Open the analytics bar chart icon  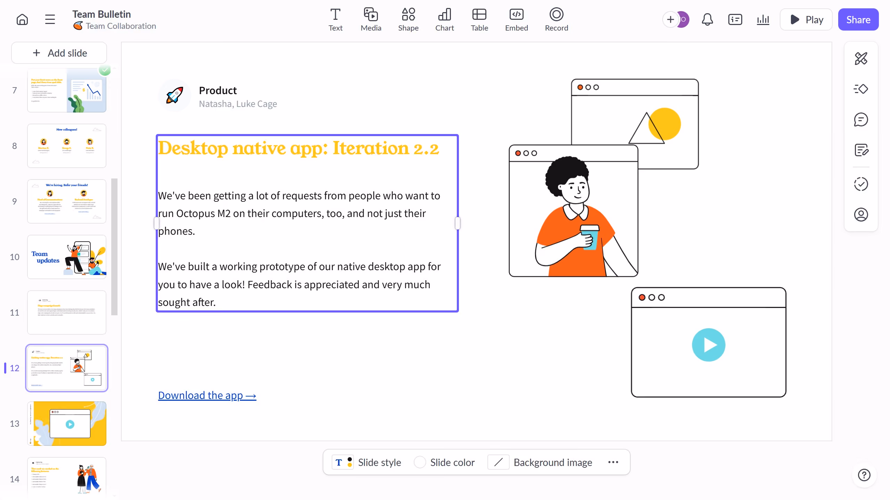click(x=763, y=19)
